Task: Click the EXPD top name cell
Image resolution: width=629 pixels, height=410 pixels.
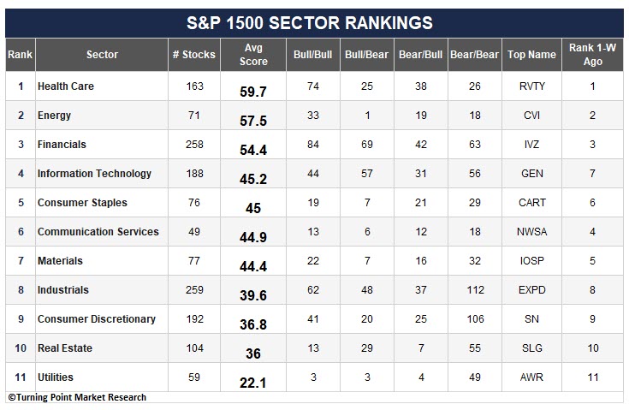Action: (532, 290)
